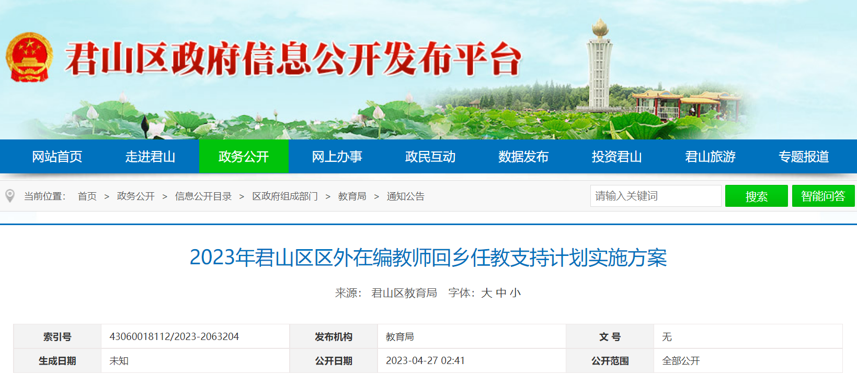
Task: Click the date 2023-04-27 02:41
Action: pos(425,361)
